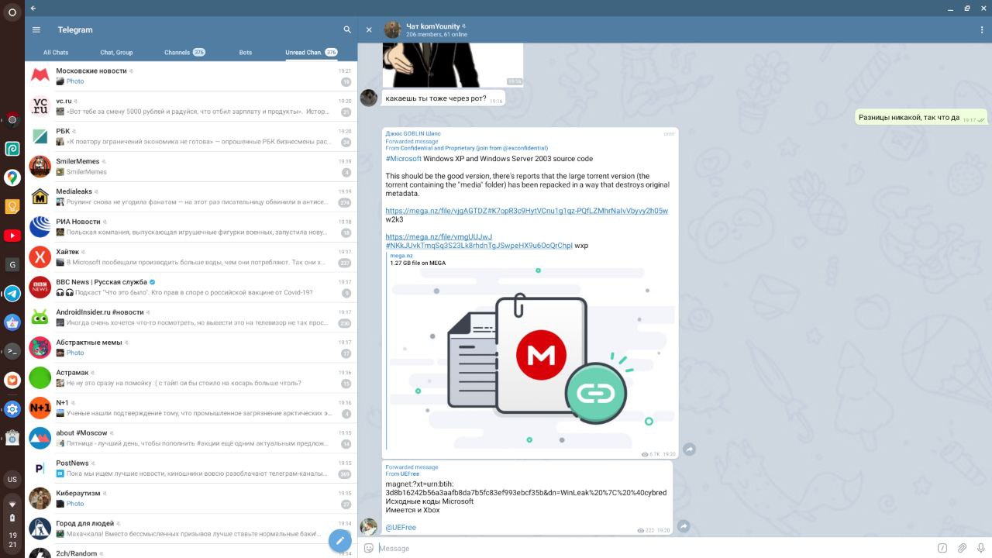The height and width of the screenshot is (558, 992).
Task: Open system status tray with clock
Action: (x=12, y=525)
